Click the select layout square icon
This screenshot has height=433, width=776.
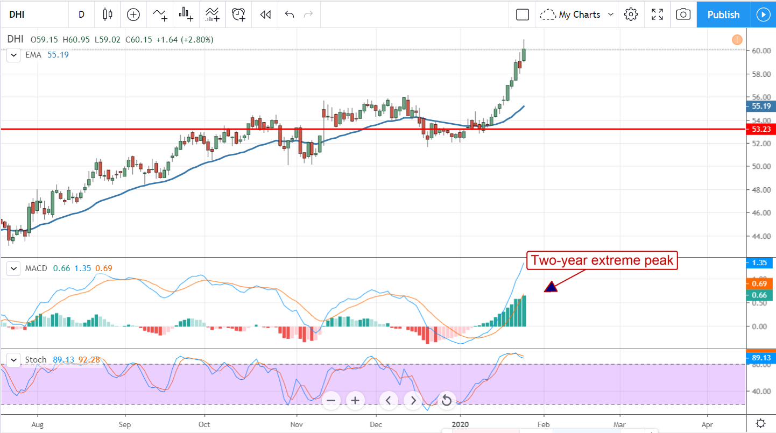(x=522, y=15)
